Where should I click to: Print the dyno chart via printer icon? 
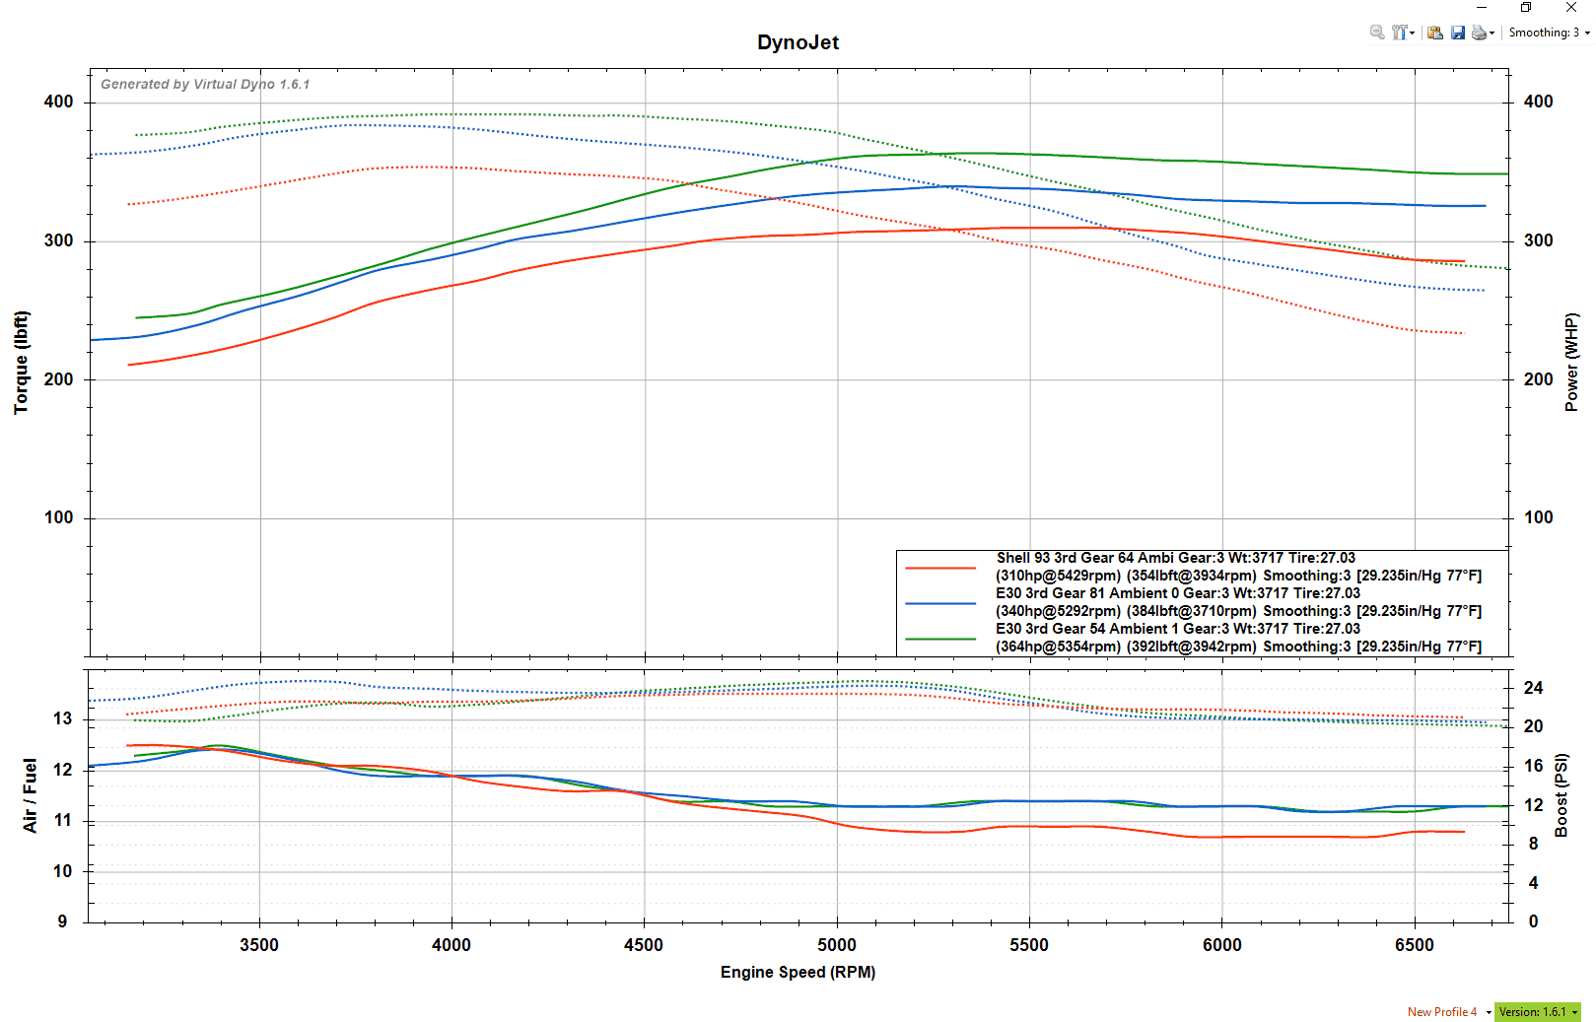point(1479,33)
